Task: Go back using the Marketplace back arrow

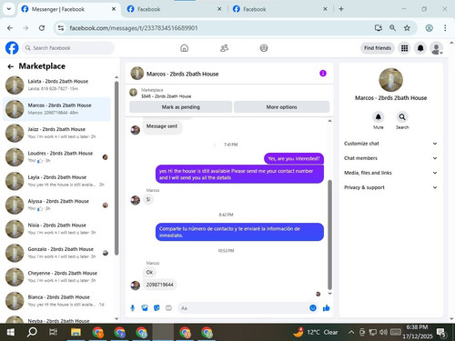Action: pos(11,66)
